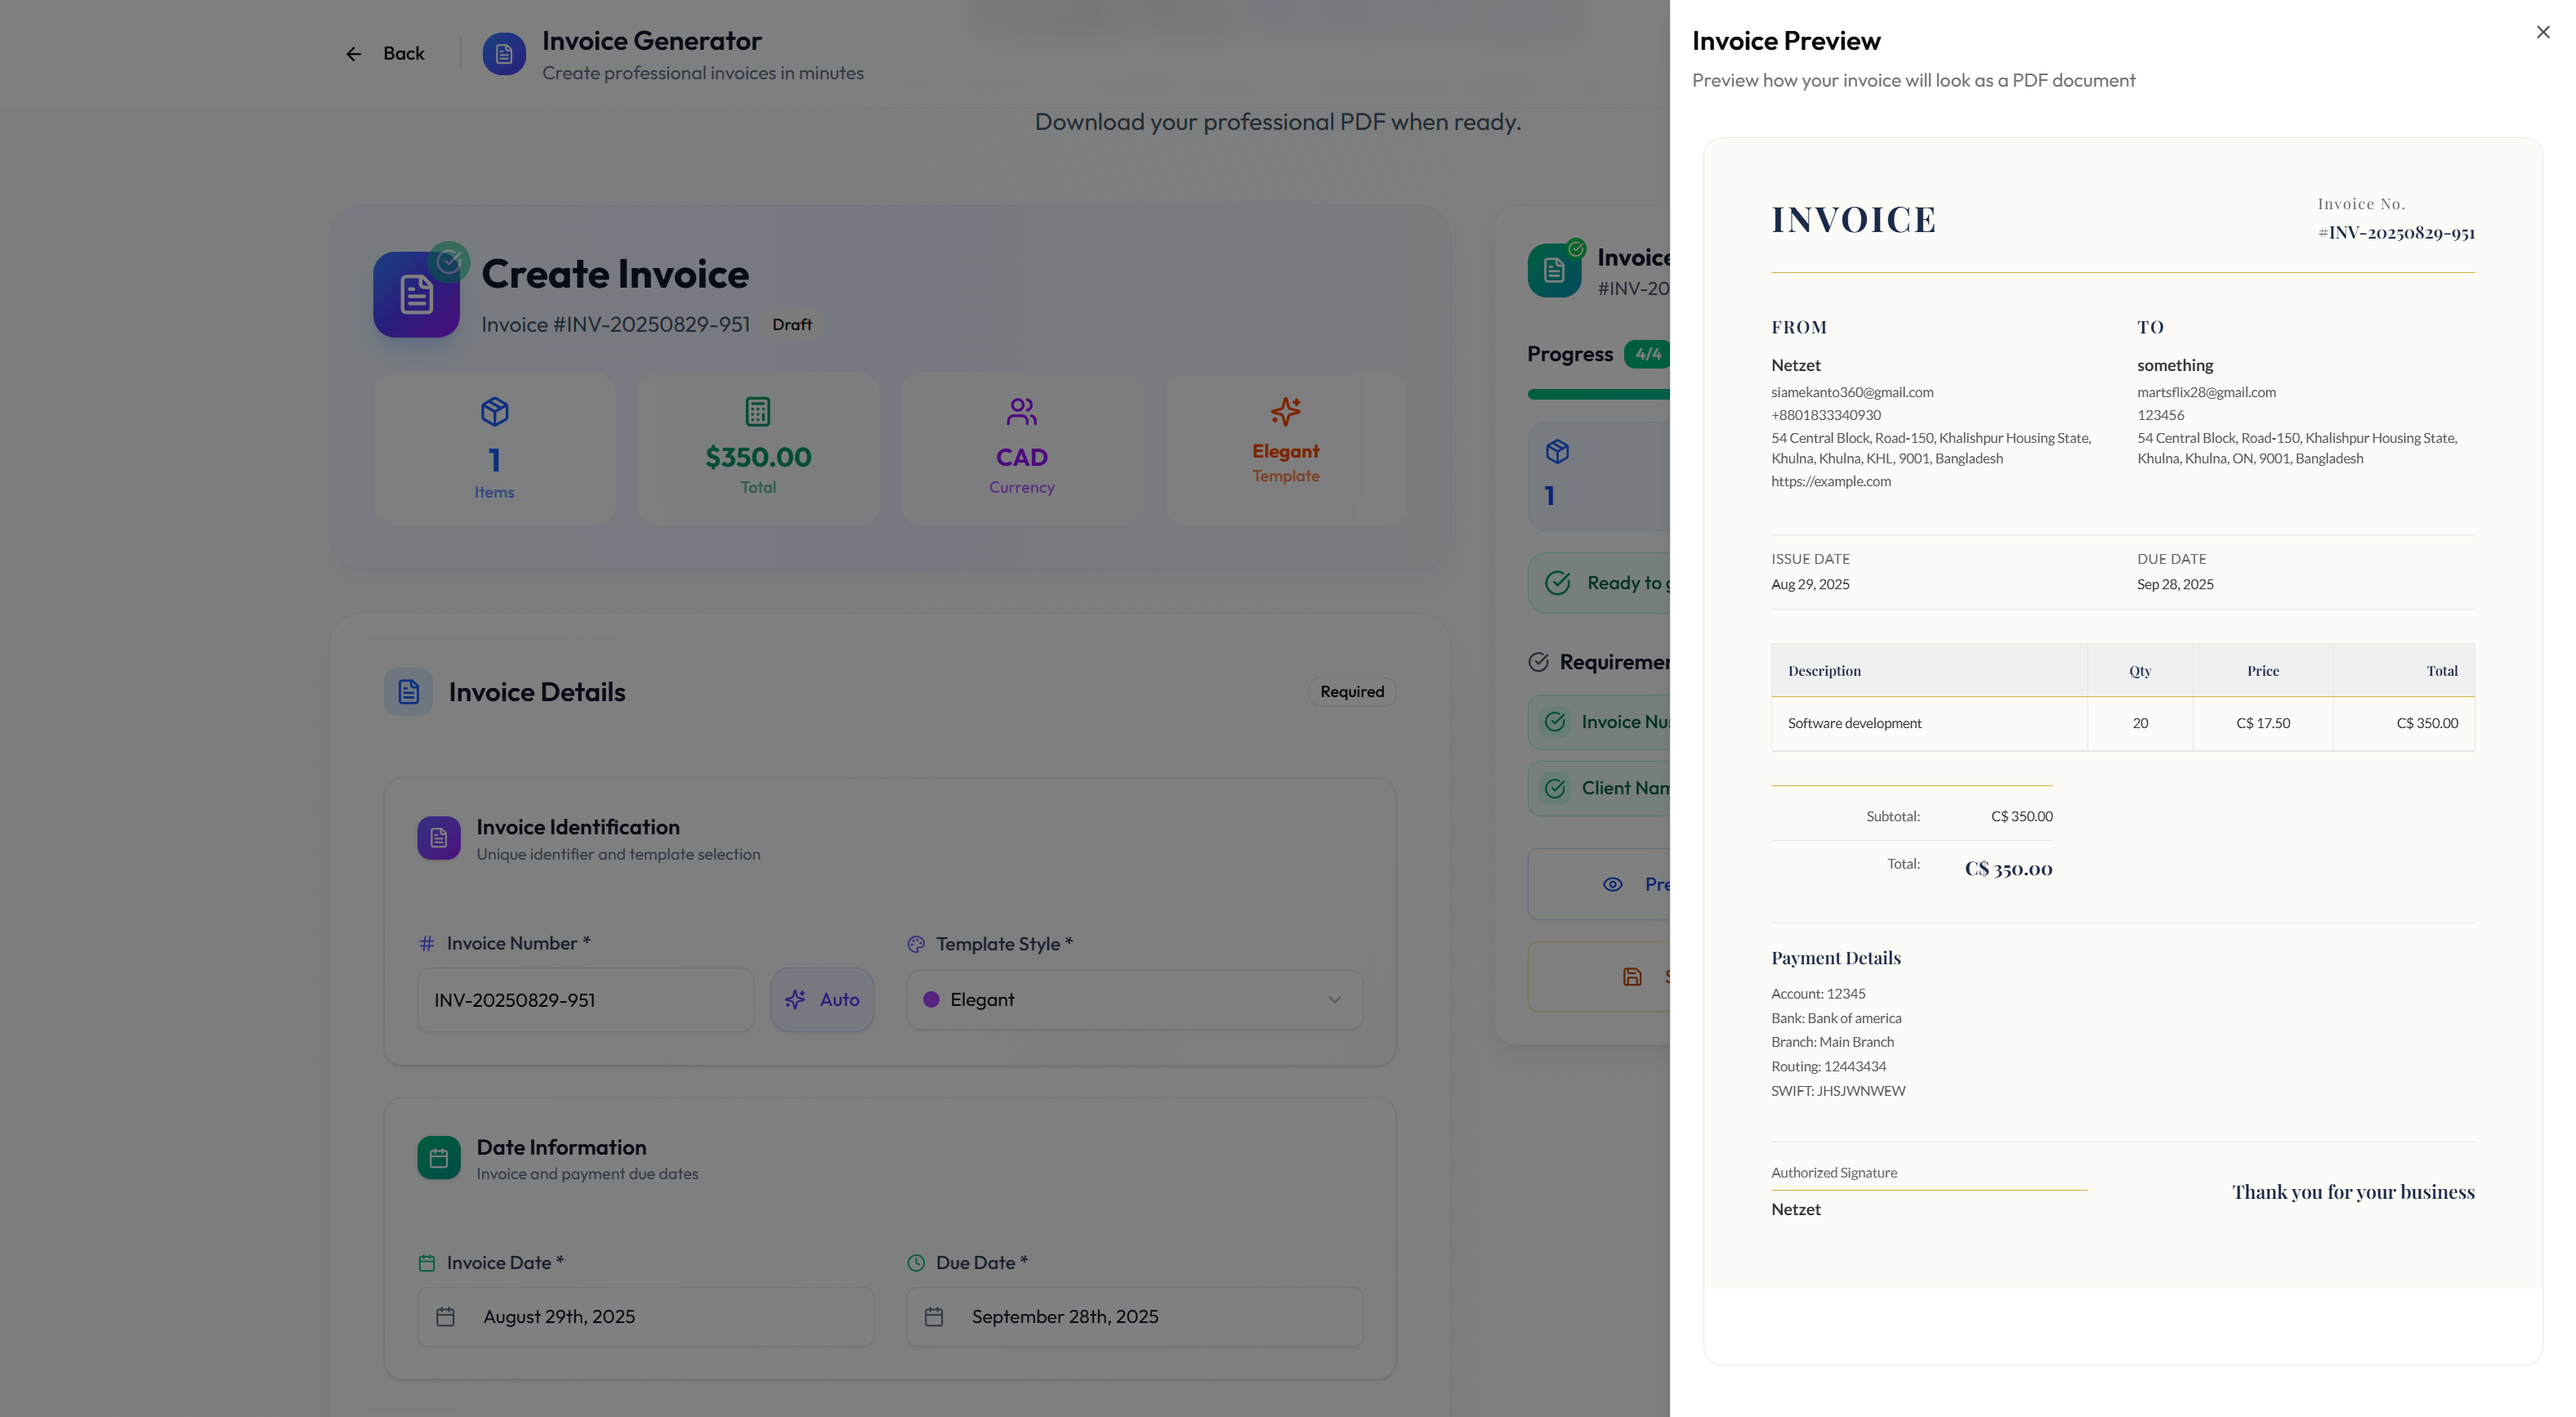Screen dimensions: 2576x1417
Task: Click the Invoice Number requirement check
Action: tap(1555, 722)
